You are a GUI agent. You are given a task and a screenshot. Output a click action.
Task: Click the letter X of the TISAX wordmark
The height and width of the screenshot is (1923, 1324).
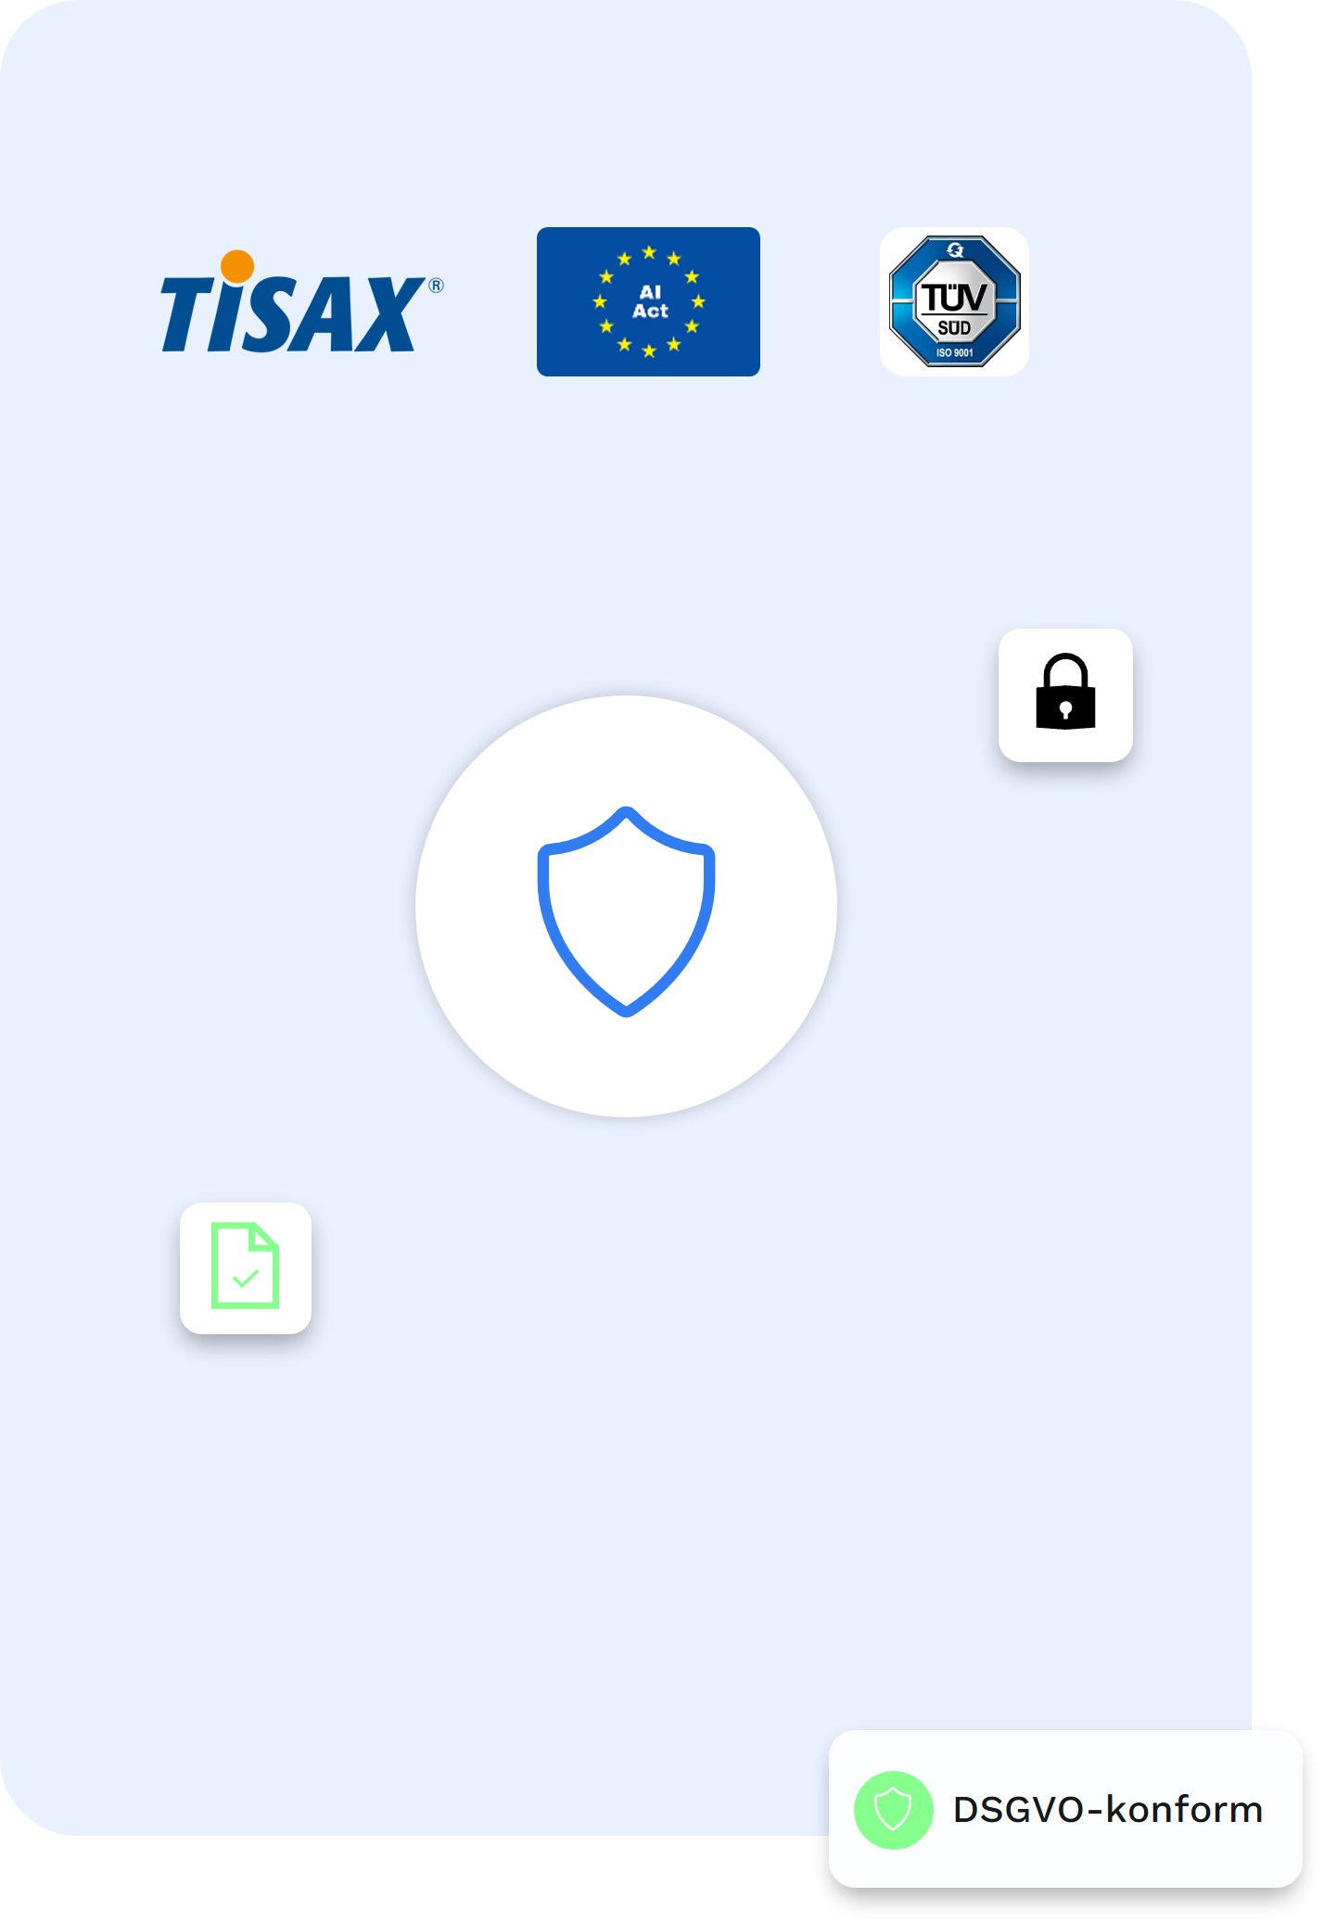388,314
